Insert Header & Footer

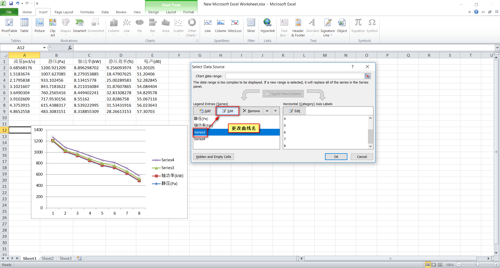click(x=298, y=27)
